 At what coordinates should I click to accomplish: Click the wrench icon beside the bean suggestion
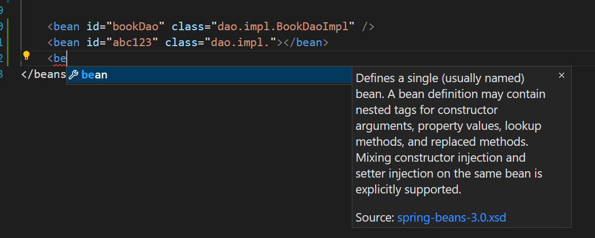pos(73,75)
